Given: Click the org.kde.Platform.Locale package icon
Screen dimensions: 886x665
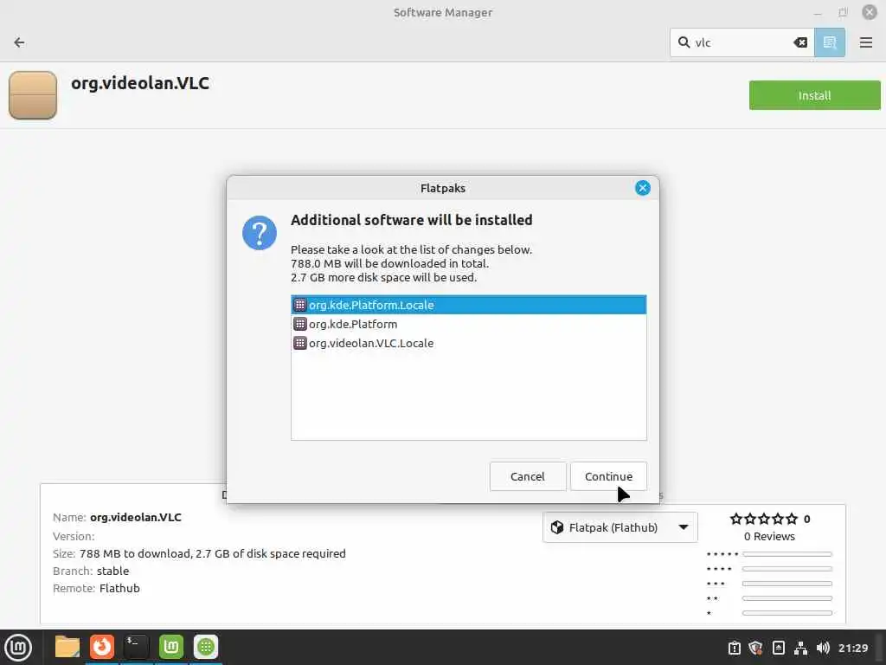Looking at the screenshot, I should click(300, 305).
